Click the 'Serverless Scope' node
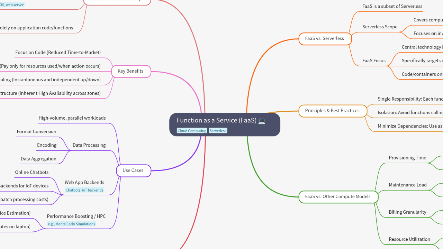This screenshot has height=249, width=443. [x=380, y=27]
